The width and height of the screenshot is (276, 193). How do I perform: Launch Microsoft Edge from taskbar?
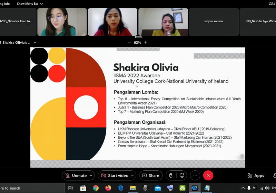click(120, 188)
